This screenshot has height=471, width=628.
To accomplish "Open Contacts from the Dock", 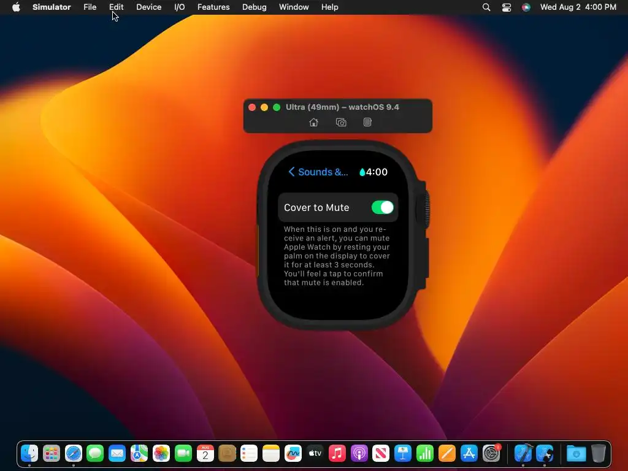I will pos(227,453).
